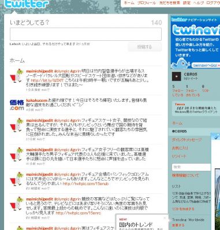The height and width of the screenshot is (230, 220).
Task: Click the sidebar search field
Action: coord(191,167)
